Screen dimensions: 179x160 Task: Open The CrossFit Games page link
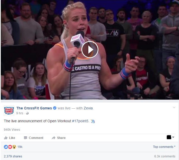[34, 108]
